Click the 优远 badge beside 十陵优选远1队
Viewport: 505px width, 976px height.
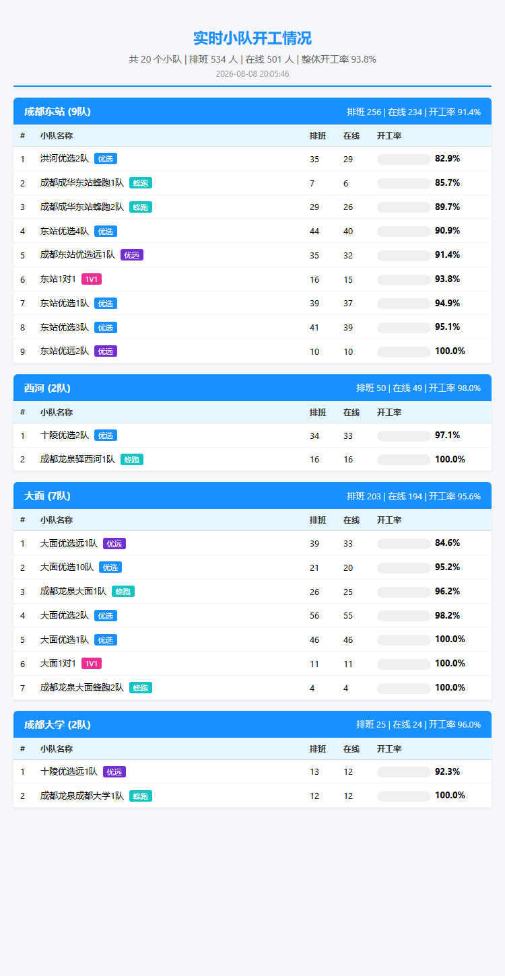coord(114,772)
